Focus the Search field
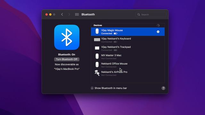The width and height of the screenshot is (205, 115). (x=151, y=14)
